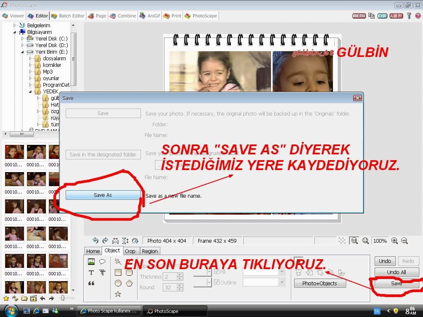Open the Page tab

(97, 16)
